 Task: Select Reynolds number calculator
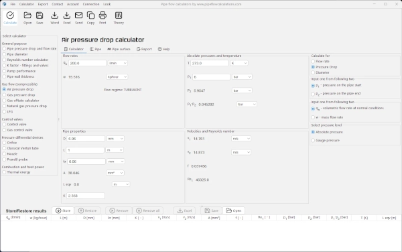(25, 60)
